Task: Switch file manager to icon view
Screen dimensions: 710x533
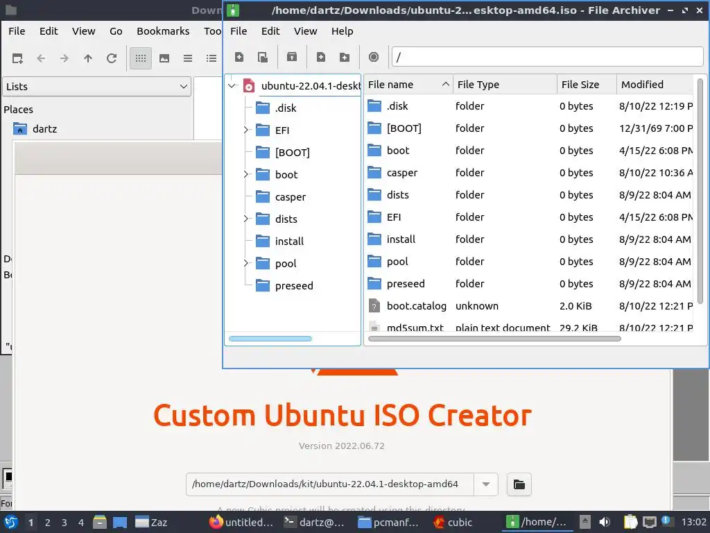Action: pos(141,58)
